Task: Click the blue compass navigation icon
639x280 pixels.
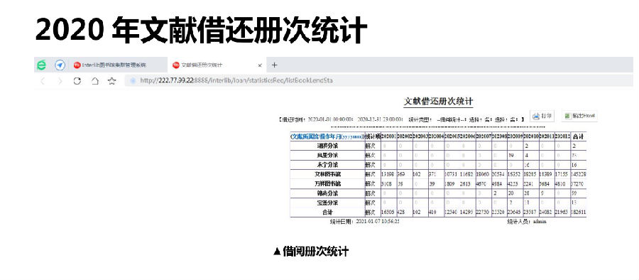Action: 60,65
